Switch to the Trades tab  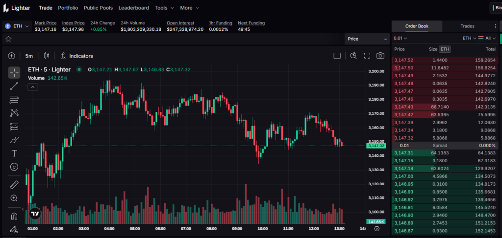[467, 26]
